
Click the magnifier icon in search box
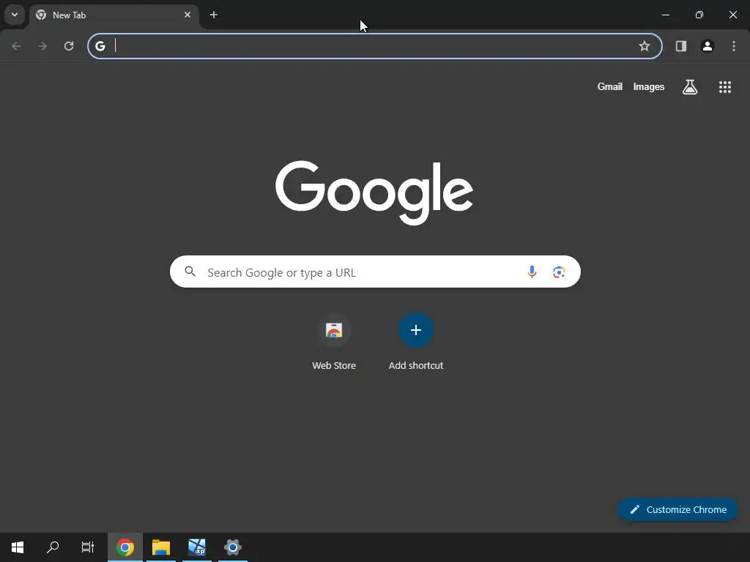pyautogui.click(x=190, y=272)
